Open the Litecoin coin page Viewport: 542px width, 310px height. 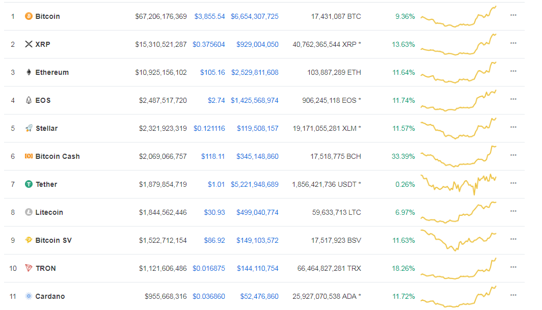(49, 212)
